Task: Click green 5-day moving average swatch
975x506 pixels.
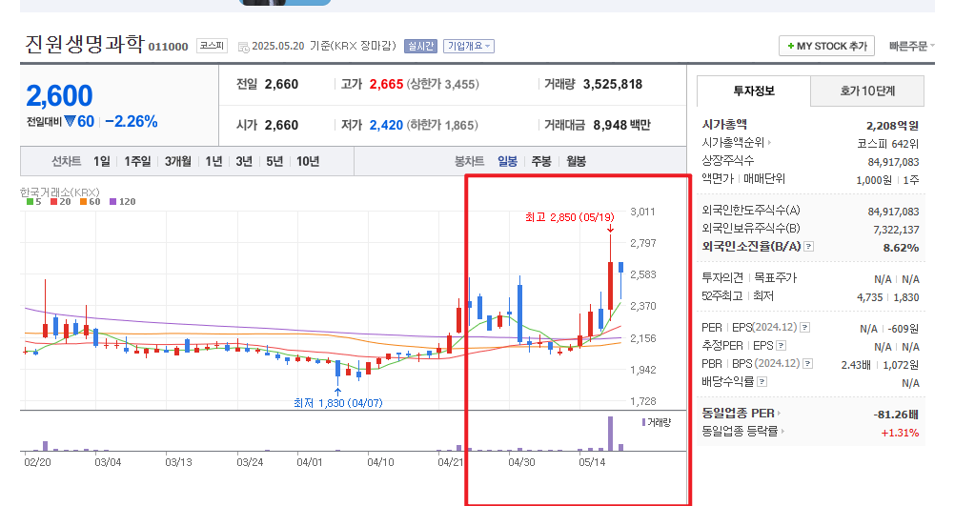Action: [x=30, y=202]
